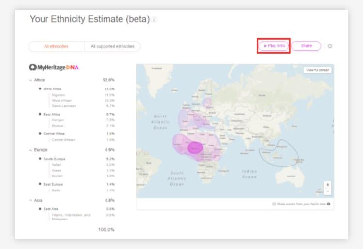Click the West Africa bullet marker
363x249 pixels.
[x=40, y=89]
